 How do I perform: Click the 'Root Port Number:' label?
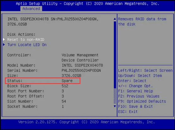click(x=26, y=91)
